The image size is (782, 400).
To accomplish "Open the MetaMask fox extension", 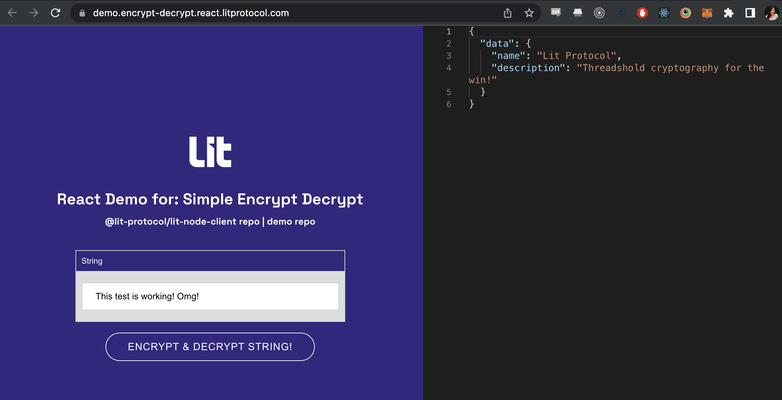I will point(707,13).
